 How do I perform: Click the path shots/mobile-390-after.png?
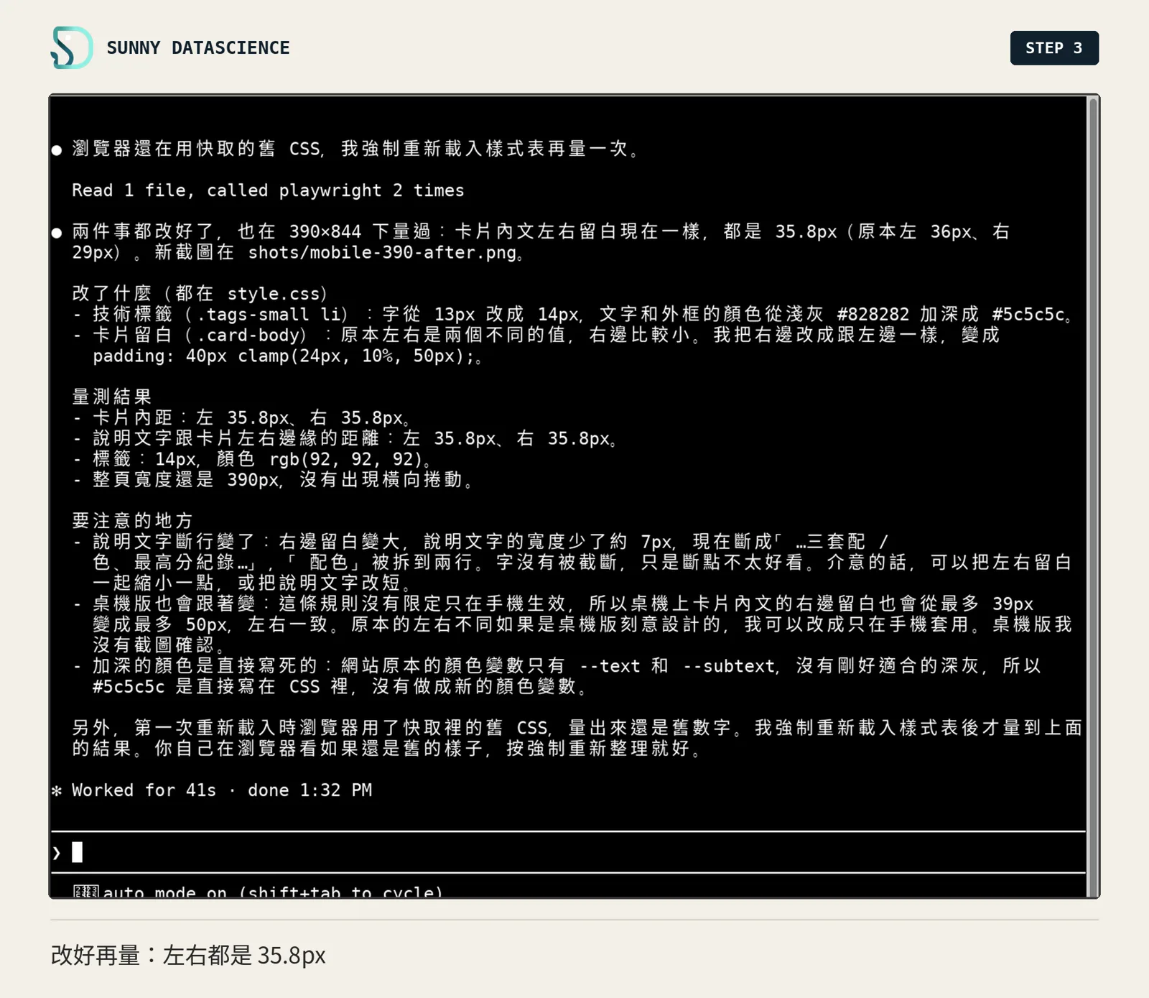[382, 253]
